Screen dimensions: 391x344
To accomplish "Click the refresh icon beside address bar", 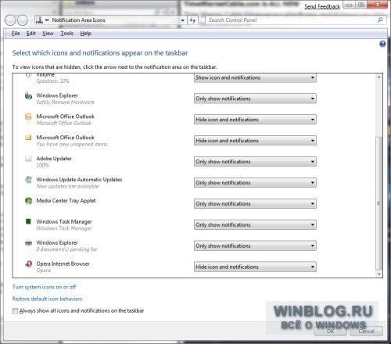I will pyautogui.click(x=192, y=20).
